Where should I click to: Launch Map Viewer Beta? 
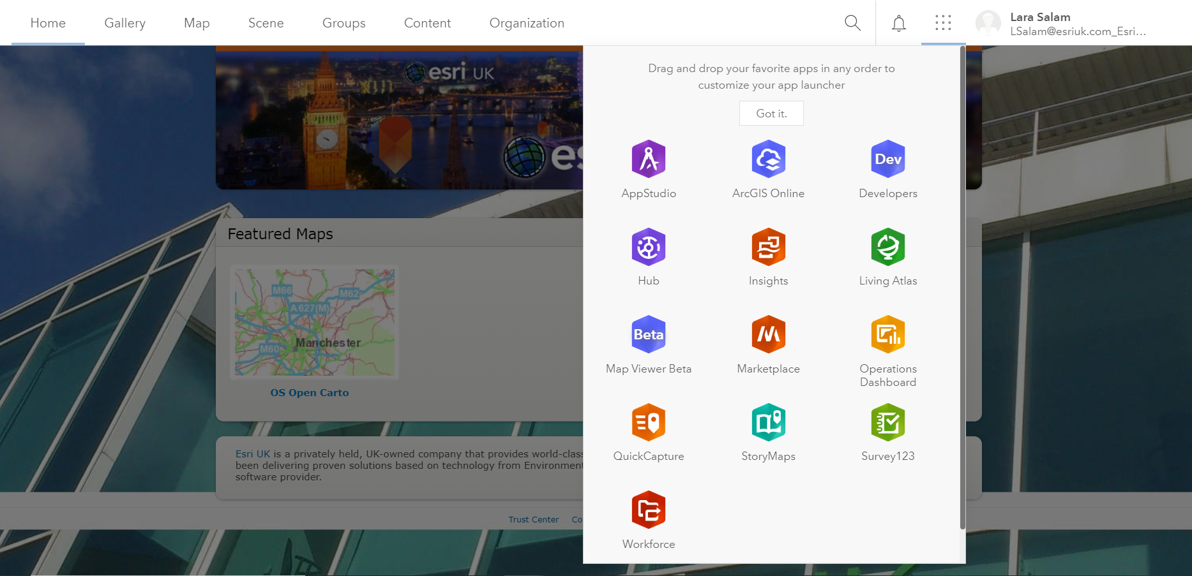coord(649,334)
